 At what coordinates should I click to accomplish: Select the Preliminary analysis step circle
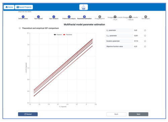click(69, 17)
